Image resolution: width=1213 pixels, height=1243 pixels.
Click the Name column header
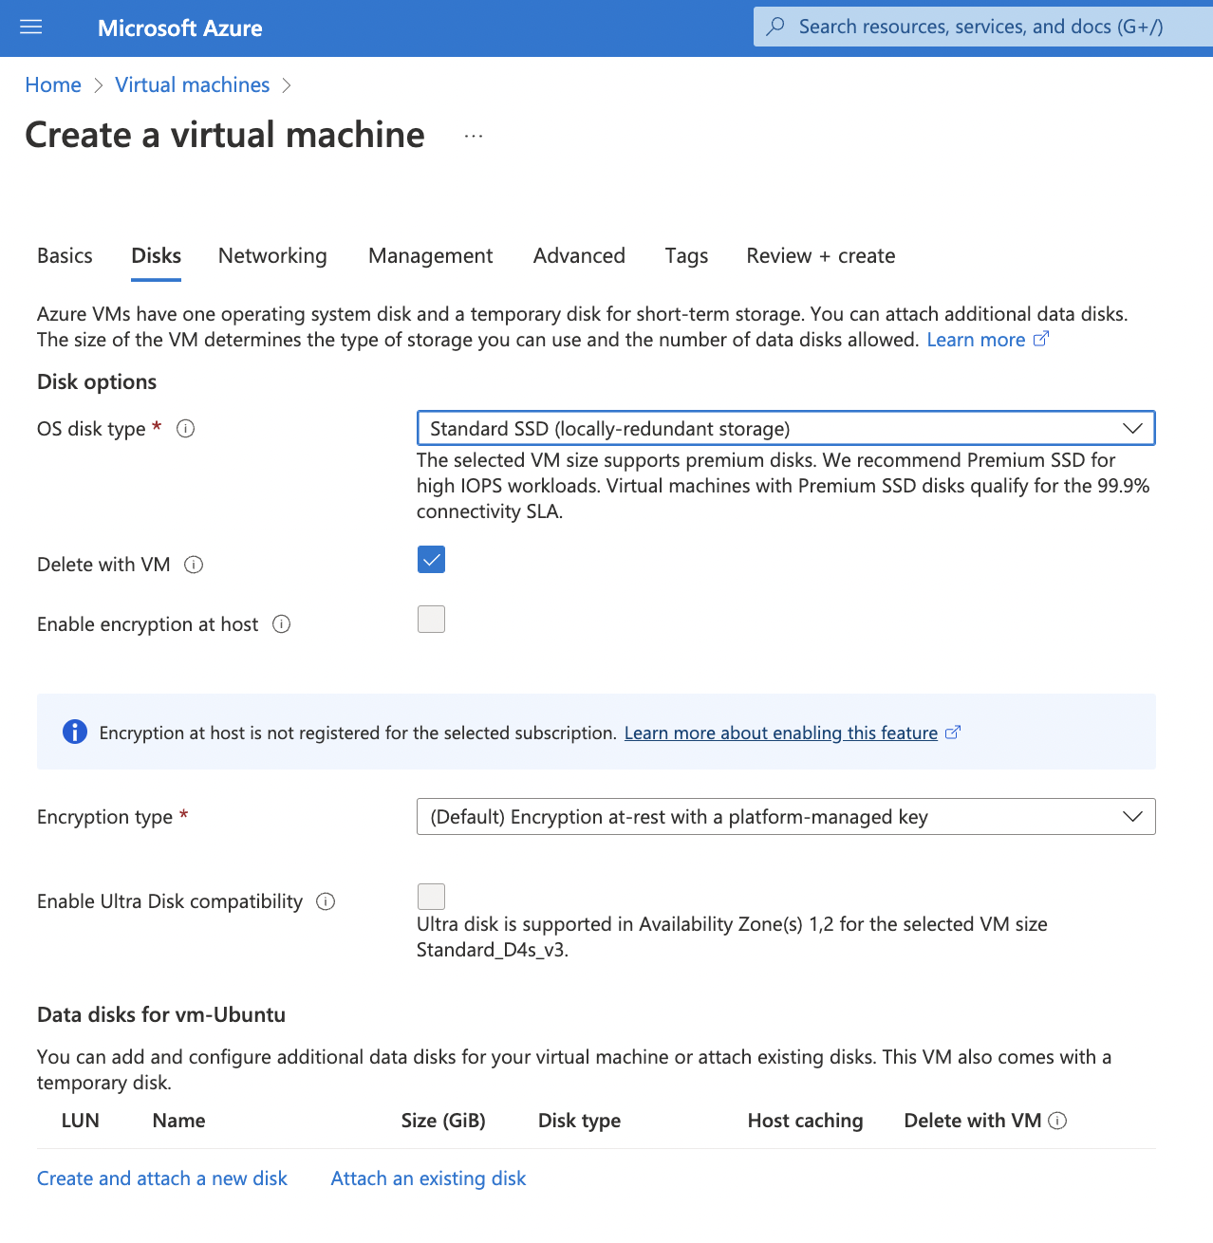click(x=179, y=1121)
